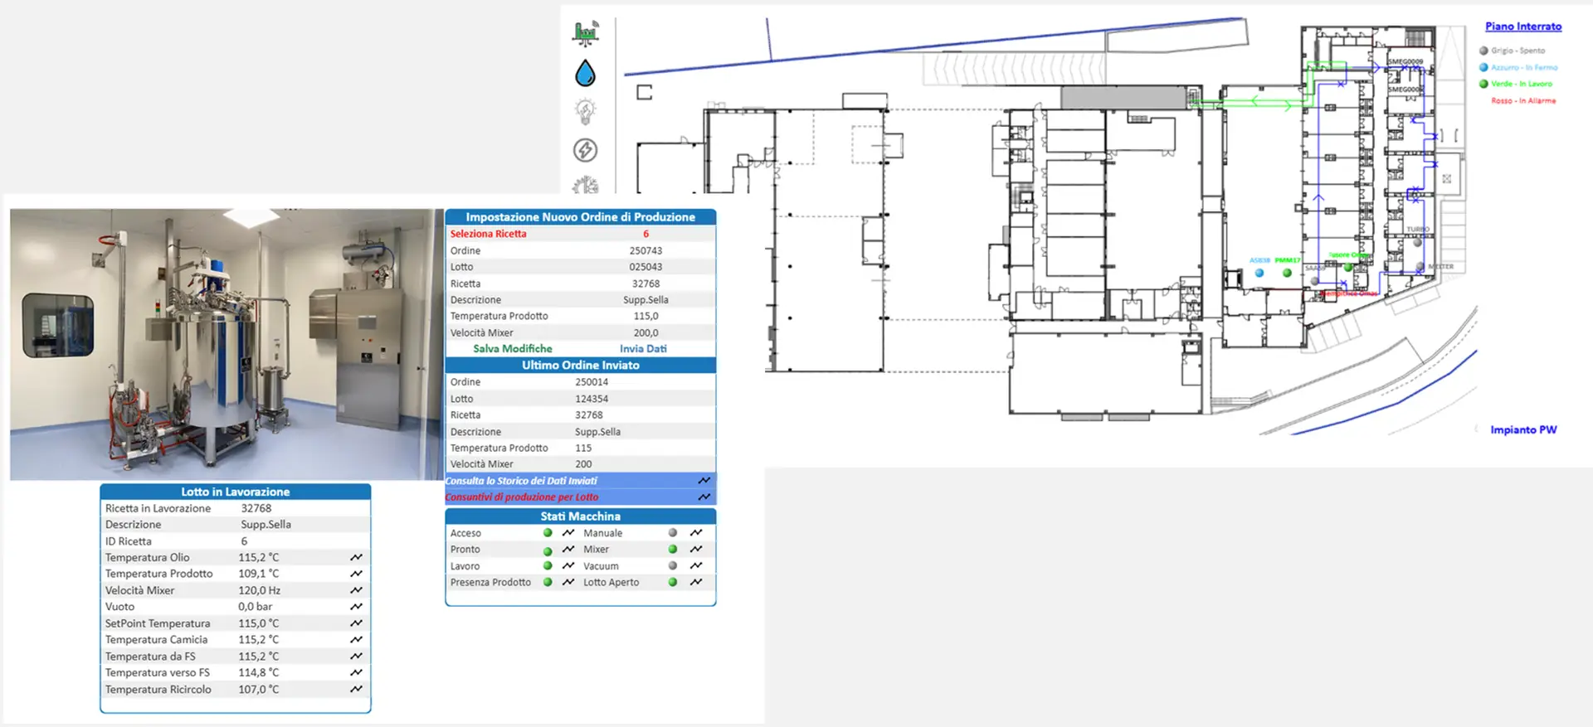Screen dimensions: 1593x727
Task: Expand Consuntivi di produzione per Lotto
Action: point(580,497)
